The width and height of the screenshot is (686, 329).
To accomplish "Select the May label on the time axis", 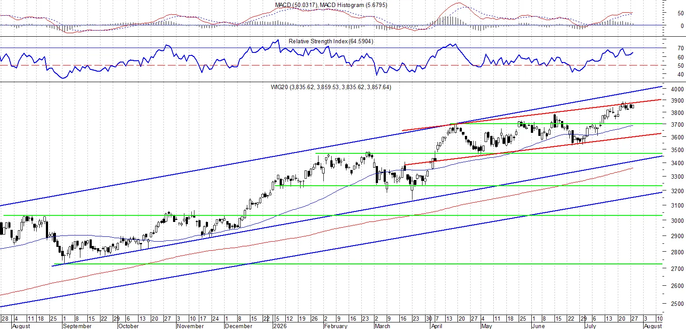I will coord(486,326).
